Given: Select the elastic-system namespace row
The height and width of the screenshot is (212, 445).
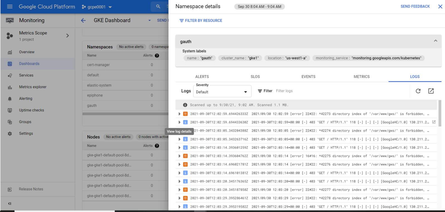Looking at the screenshot, I should coord(125,85).
